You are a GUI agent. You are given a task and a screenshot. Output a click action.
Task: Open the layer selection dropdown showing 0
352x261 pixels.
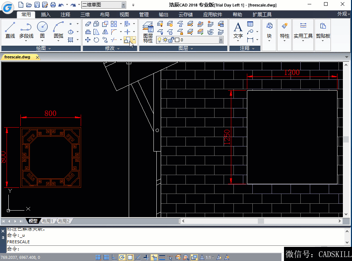coord(221,40)
